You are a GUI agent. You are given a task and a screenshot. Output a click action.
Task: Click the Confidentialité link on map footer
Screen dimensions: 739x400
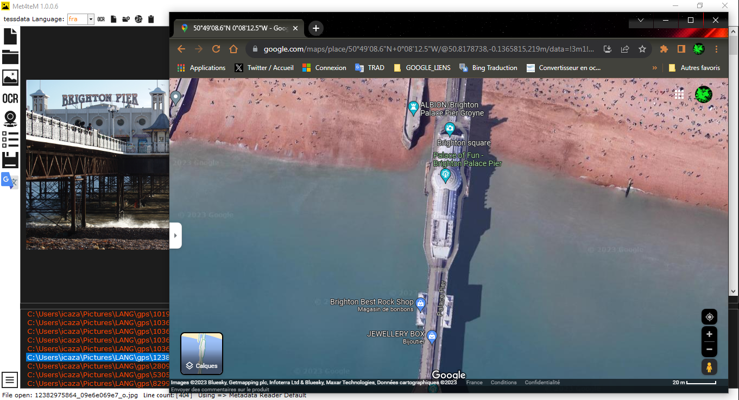[542, 383]
